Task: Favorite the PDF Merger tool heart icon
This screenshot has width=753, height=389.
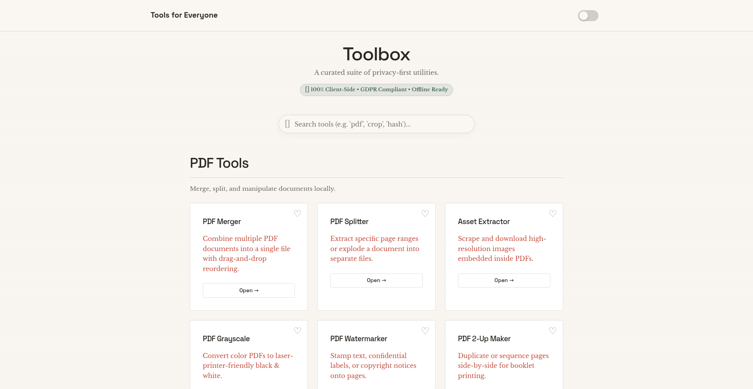Action: pos(298,213)
